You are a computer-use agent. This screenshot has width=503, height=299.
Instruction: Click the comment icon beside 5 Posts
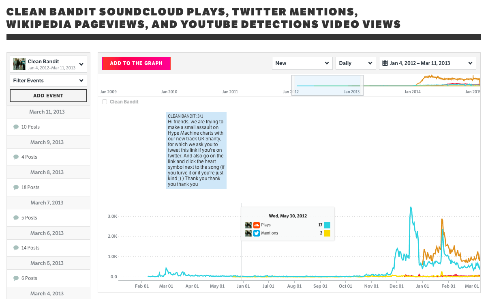point(16,218)
